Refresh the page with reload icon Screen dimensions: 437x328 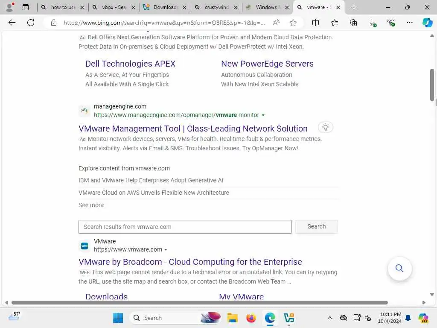point(31,23)
